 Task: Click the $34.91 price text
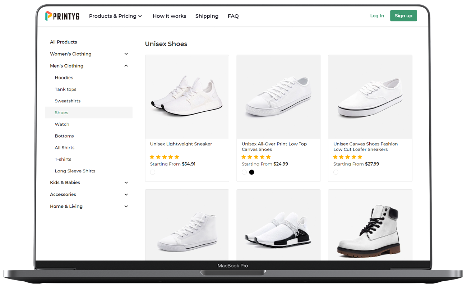[189, 164]
